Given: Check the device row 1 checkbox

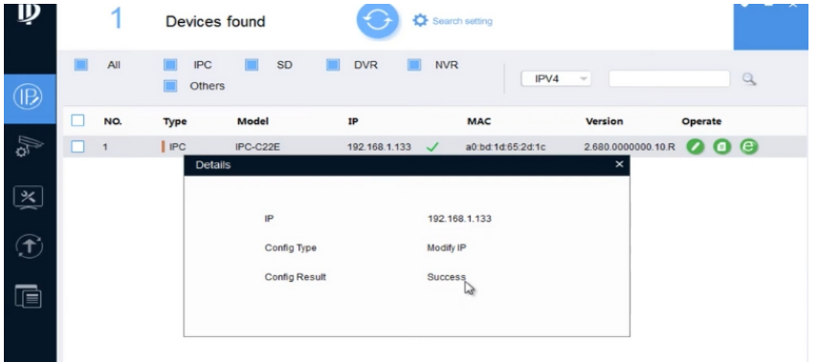Looking at the screenshot, I should point(77,146).
